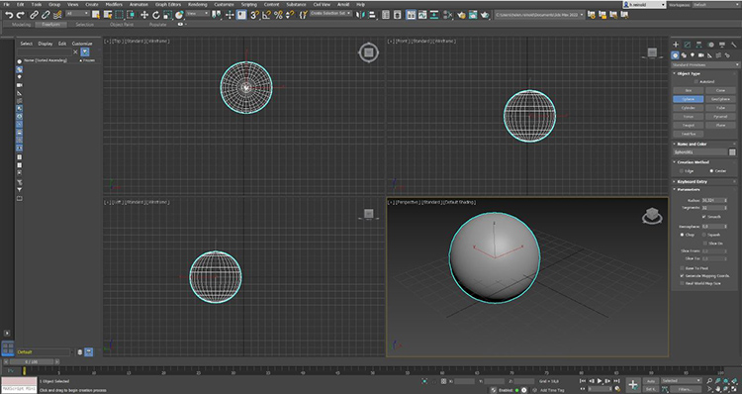Click the Cylinder primitive button
The width and height of the screenshot is (742, 394).
(x=689, y=108)
